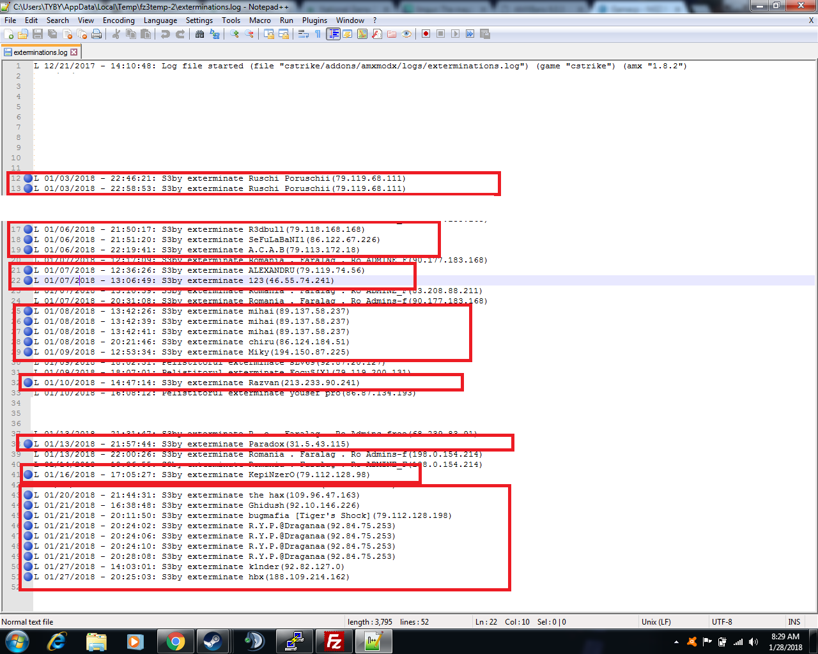Select the exterminations.log tab
Screen dimensions: 818x654
(x=40, y=52)
